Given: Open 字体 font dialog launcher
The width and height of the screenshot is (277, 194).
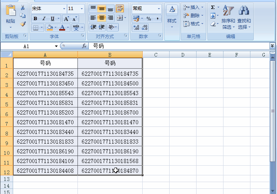Looking at the screenshot, I should tap(82, 35).
